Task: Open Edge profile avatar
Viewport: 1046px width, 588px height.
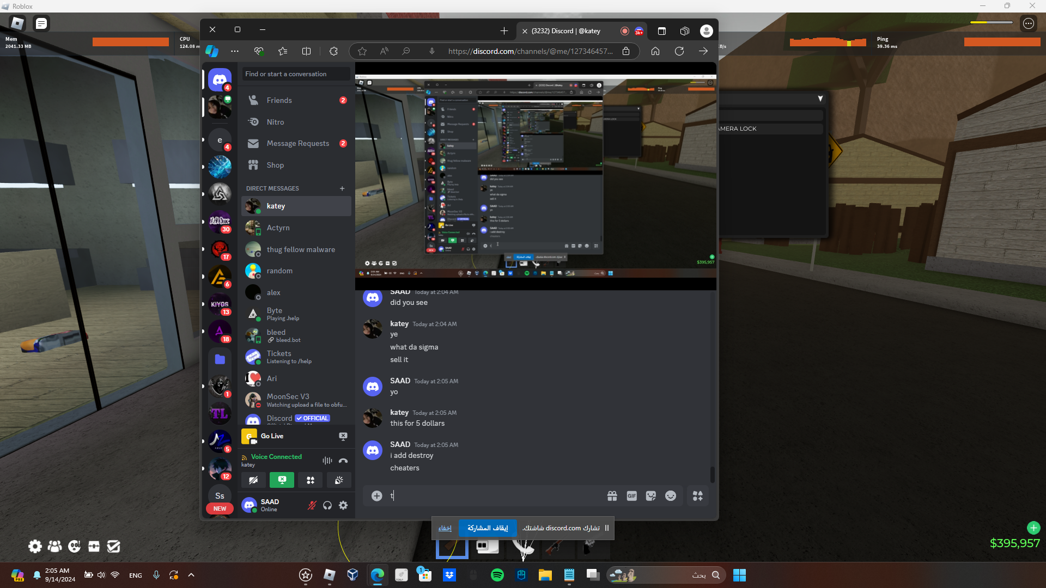Action: pyautogui.click(x=707, y=31)
